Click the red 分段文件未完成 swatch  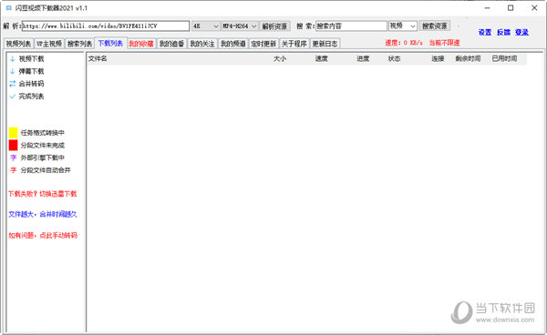[x=14, y=146]
